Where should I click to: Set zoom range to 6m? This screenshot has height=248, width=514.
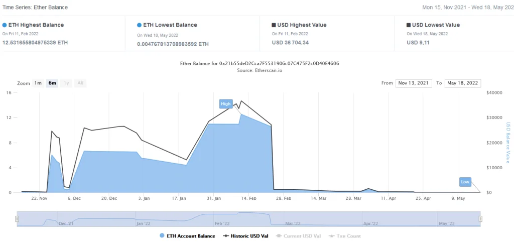tap(52, 83)
